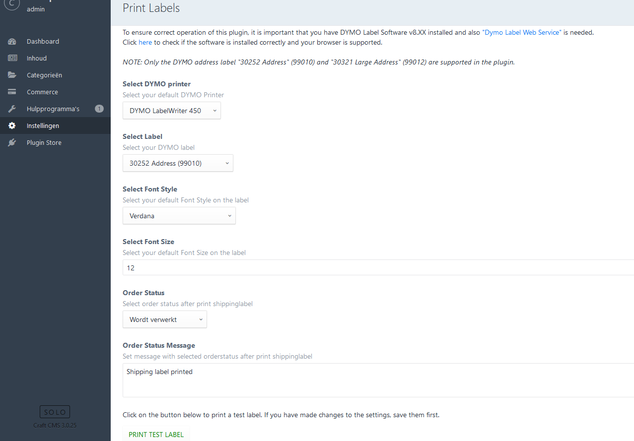Go to Commerce section
The height and width of the screenshot is (441, 634).
click(42, 92)
